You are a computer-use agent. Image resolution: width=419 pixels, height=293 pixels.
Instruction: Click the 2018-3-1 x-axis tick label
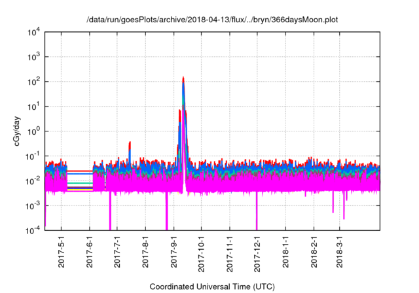[339, 252]
